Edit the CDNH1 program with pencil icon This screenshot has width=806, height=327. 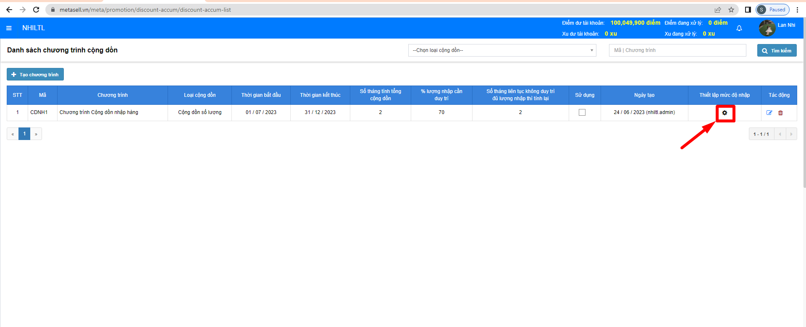click(769, 113)
